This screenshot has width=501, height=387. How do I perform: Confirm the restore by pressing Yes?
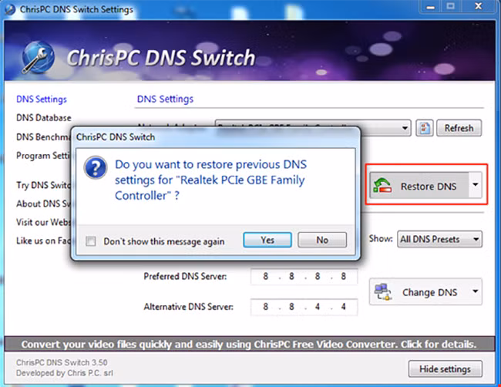point(267,240)
